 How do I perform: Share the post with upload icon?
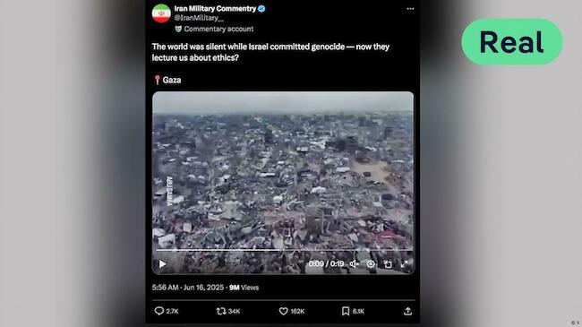coord(408,311)
